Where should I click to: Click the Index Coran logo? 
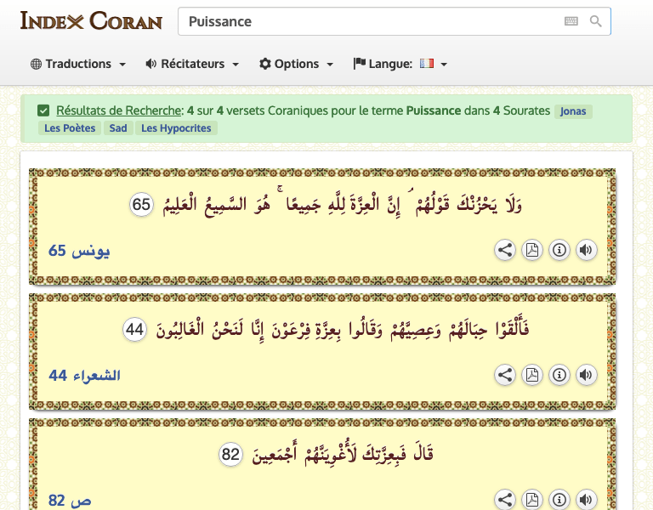click(91, 20)
